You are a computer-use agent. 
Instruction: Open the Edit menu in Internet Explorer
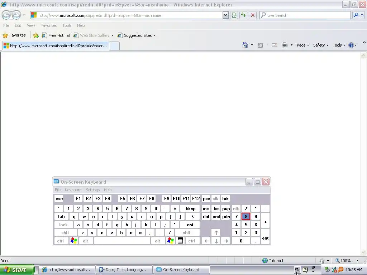[x=18, y=25]
